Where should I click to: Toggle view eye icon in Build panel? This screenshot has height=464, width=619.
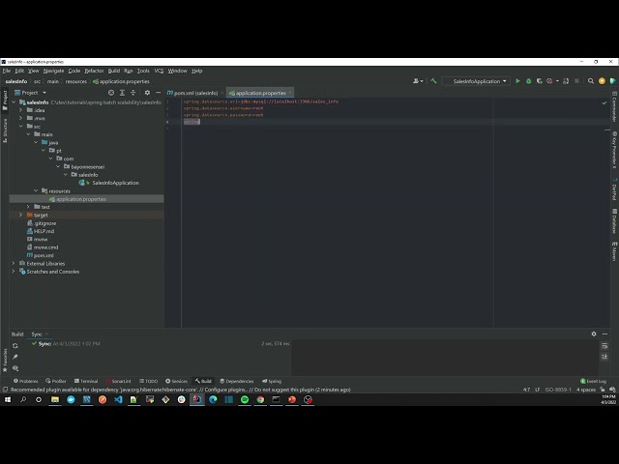[x=15, y=368]
